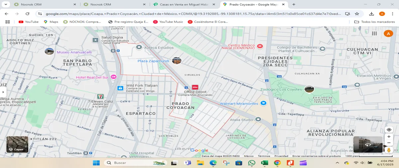Image resolution: width=399 pixels, height=168 pixels.
Task: Open Excel from the taskbar
Action: (265, 163)
